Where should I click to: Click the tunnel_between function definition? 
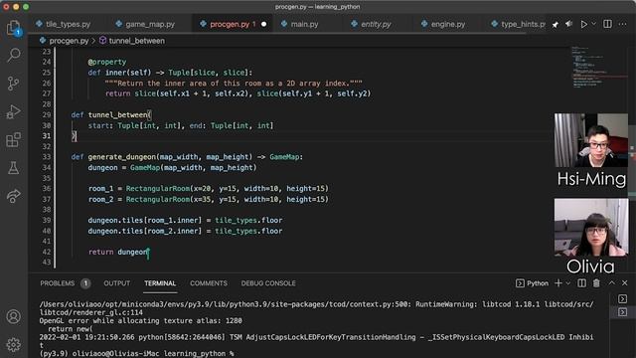[x=117, y=115]
